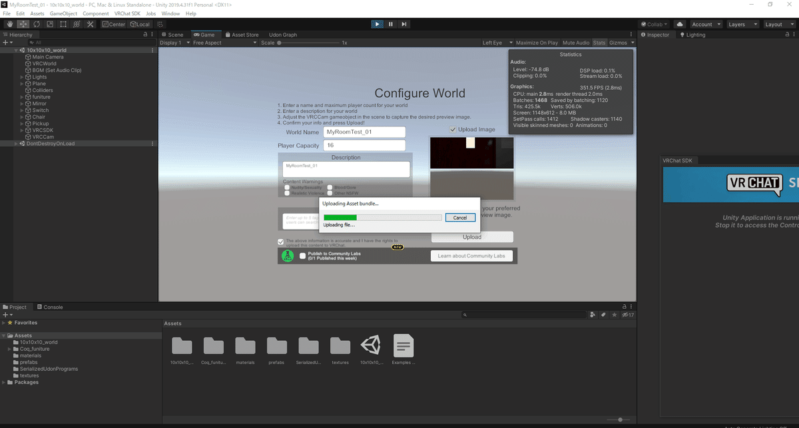Open the Free Aspect dropdown

point(224,43)
